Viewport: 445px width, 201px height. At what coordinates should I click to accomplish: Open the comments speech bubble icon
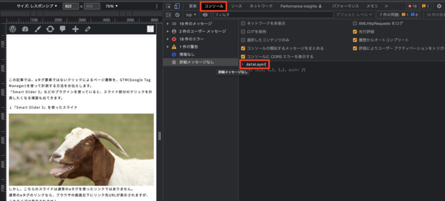tap(63, 29)
